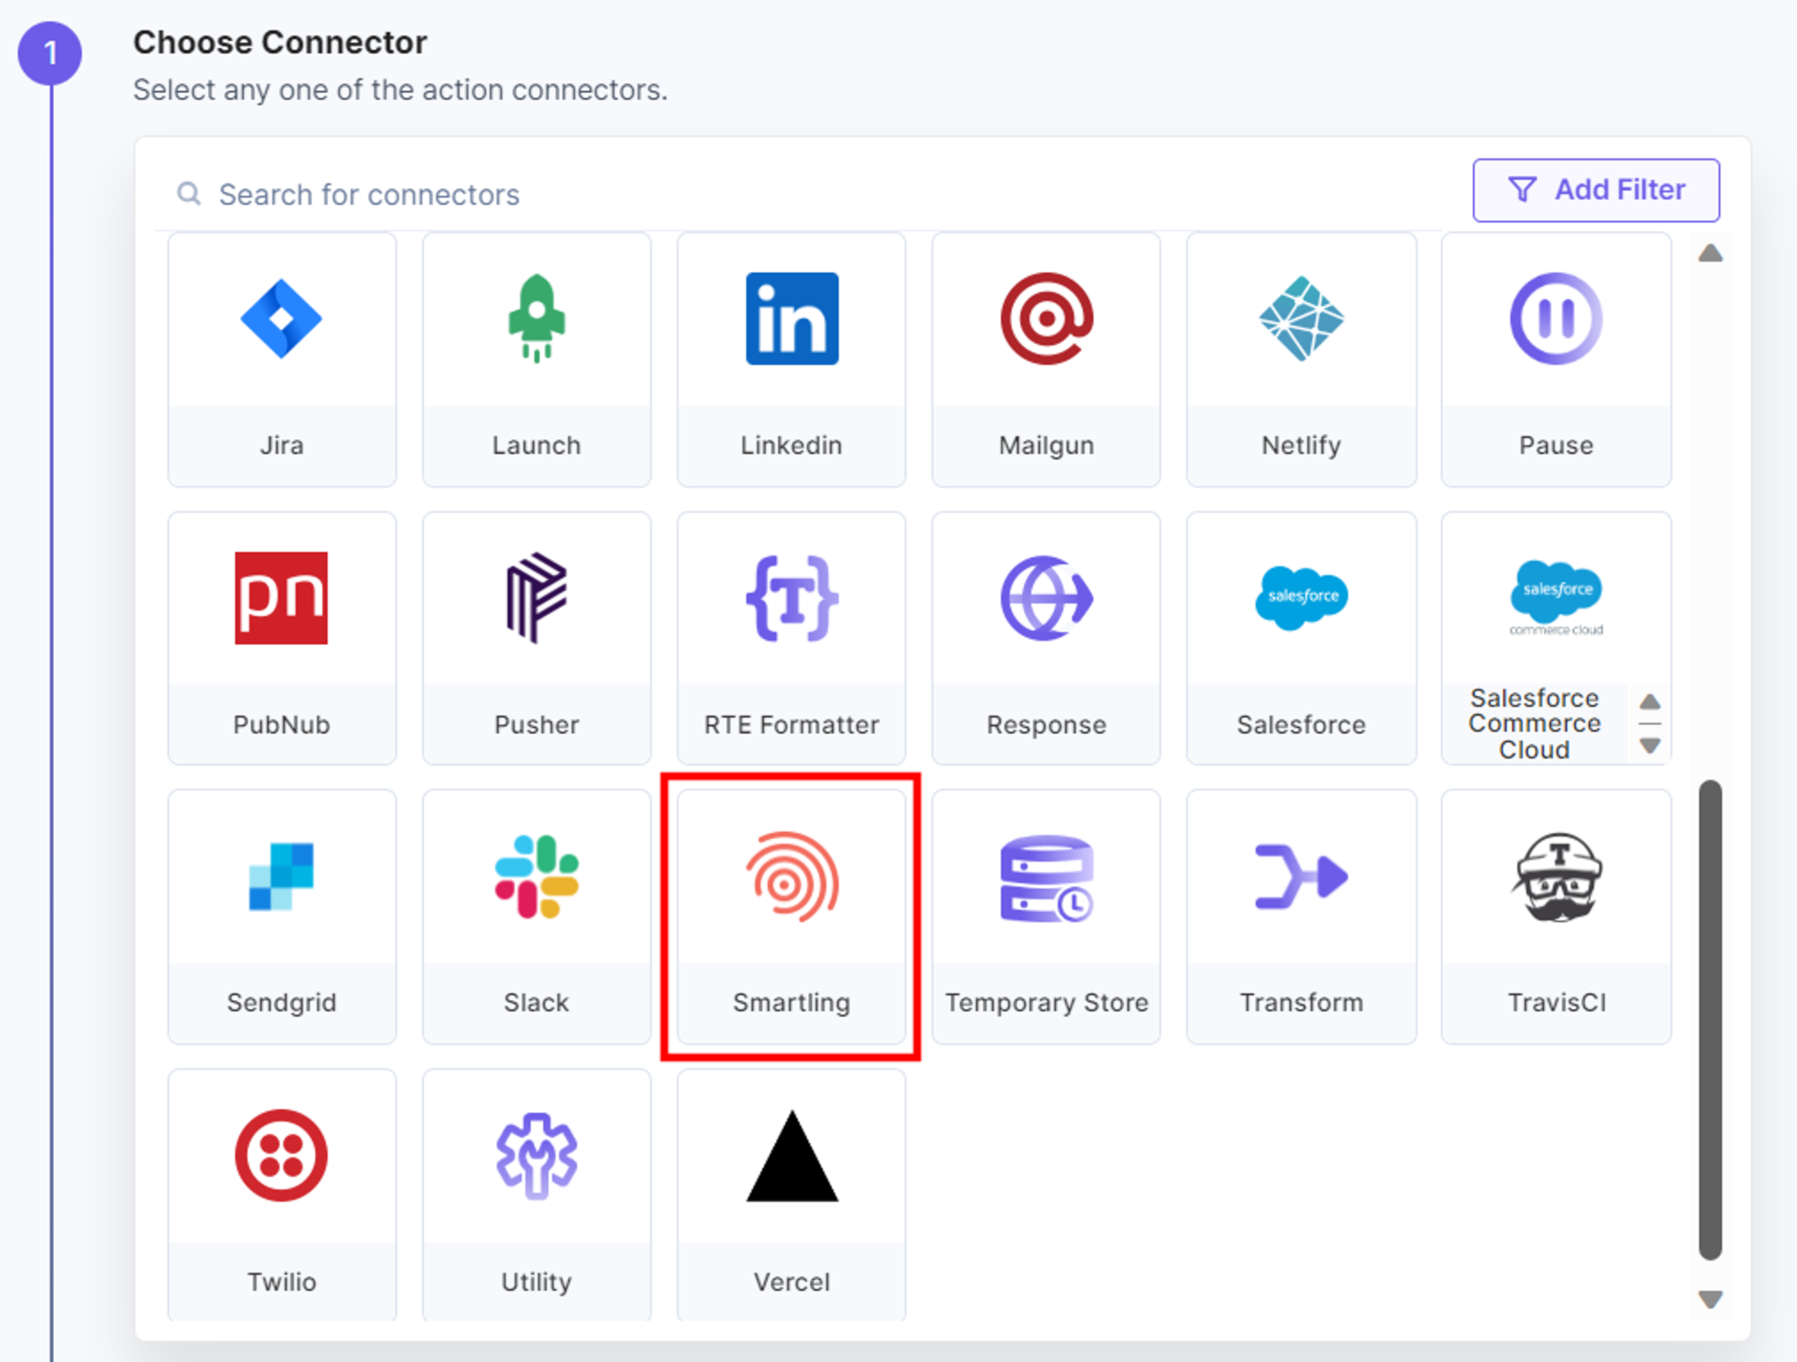Select Salesforce Commerce Cloud logo

[x=1556, y=598]
